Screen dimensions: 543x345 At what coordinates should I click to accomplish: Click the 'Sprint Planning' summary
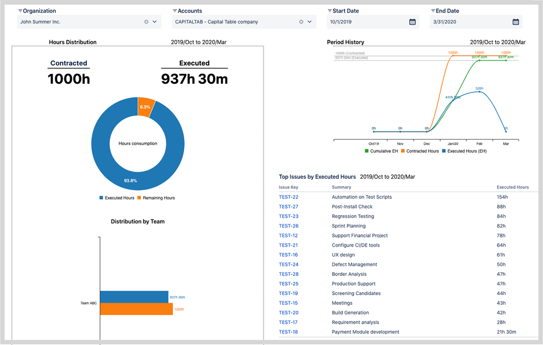click(349, 226)
